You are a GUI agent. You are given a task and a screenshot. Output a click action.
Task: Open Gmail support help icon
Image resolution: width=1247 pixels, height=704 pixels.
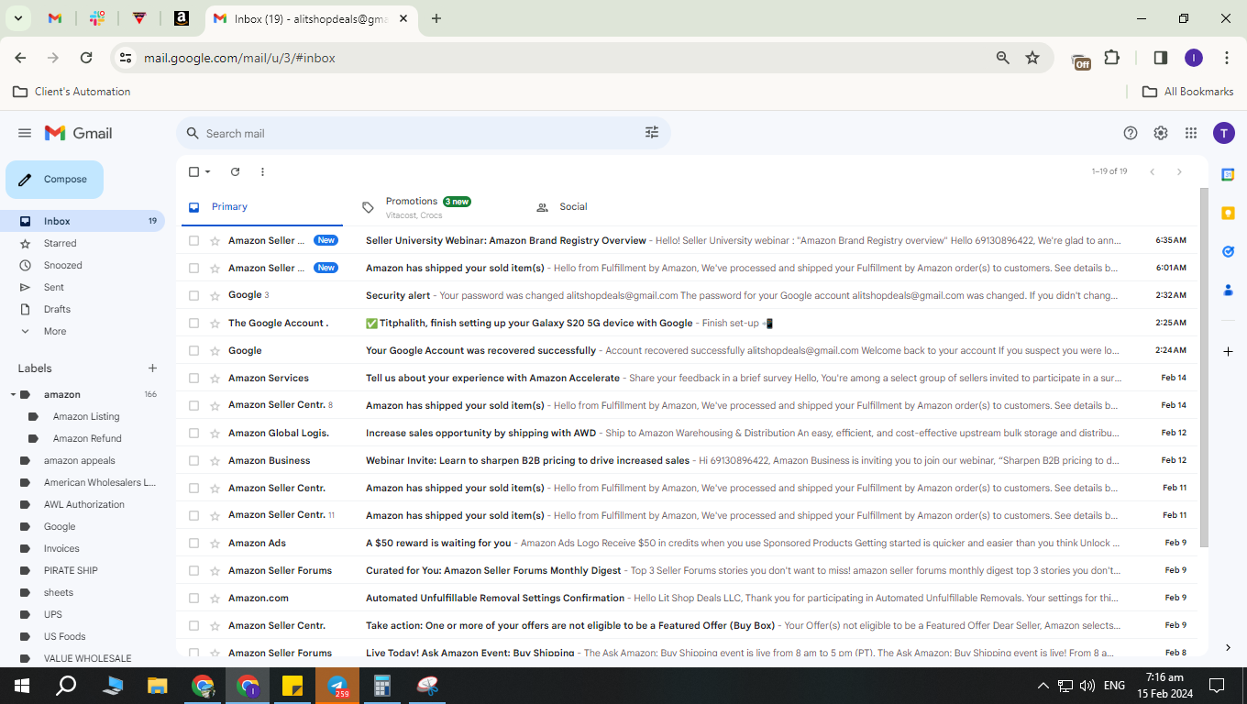pyautogui.click(x=1131, y=133)
